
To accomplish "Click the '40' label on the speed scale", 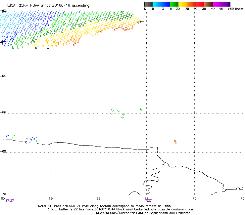I will (x=213, y=9).
